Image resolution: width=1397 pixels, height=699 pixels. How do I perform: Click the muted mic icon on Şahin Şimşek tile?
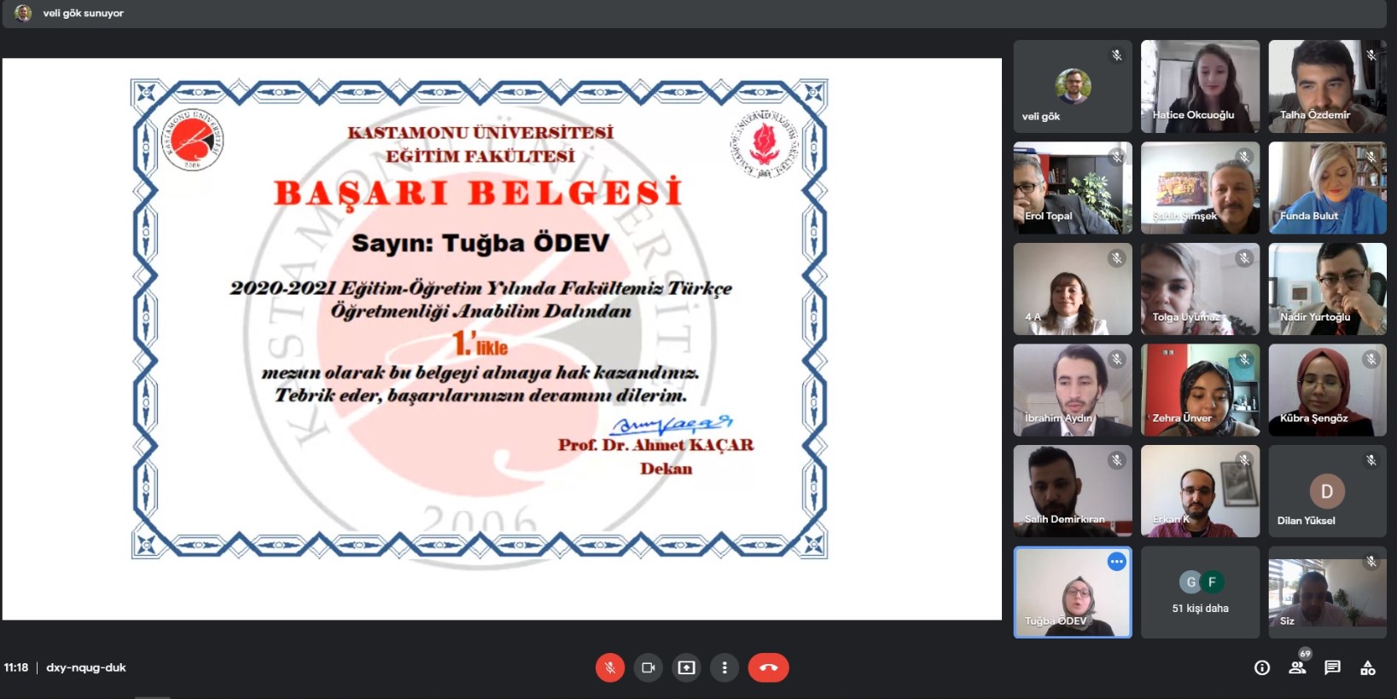1243,157
